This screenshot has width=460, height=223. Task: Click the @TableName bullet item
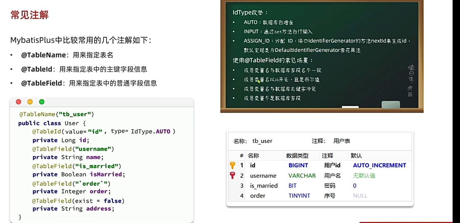pos(67,55)
